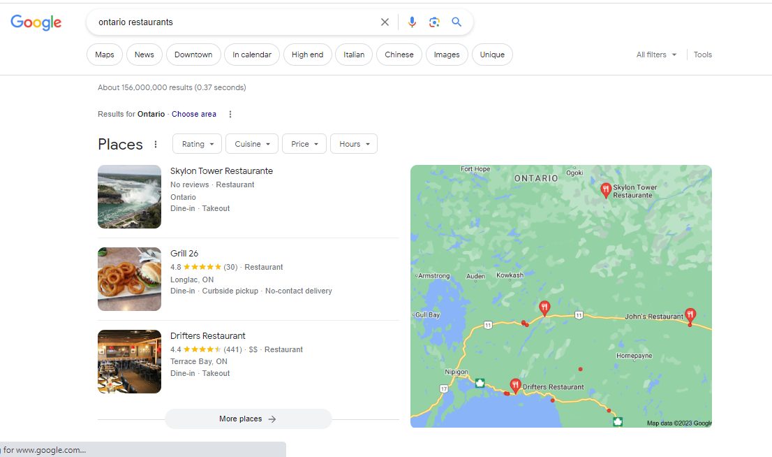Viewport: 772px width, 457px height.
Task: Open the Drifters Restaurant interior thumbnail
Action: tap(130, 361)
